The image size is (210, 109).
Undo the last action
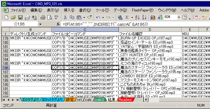point(98,17)
